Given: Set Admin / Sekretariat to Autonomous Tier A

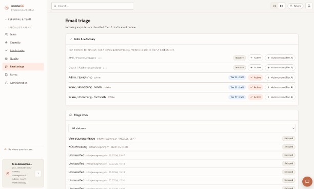Looking at the screenshot, I should tap(280, 78).
